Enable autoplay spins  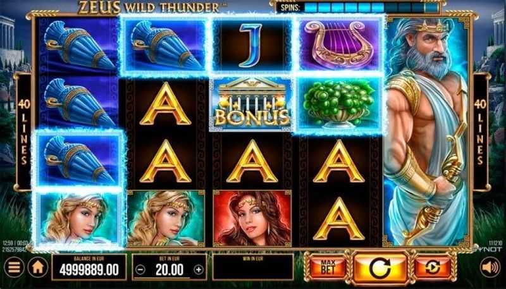tap(433, 267)
